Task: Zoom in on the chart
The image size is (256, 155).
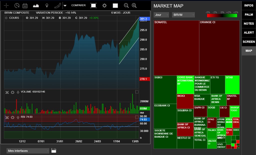Action: [x=134, y=6]
